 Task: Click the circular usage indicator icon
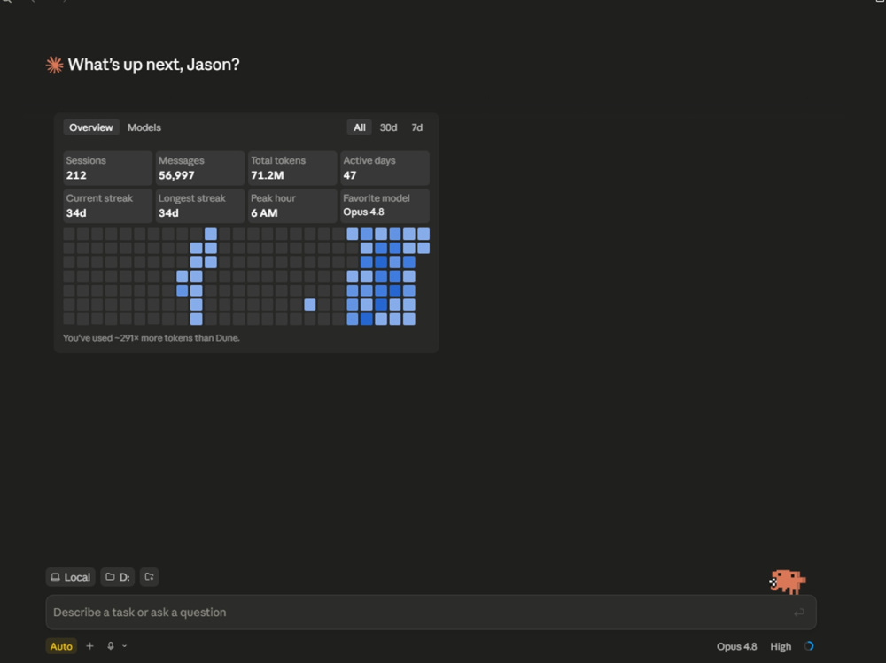tap(809, 646)
